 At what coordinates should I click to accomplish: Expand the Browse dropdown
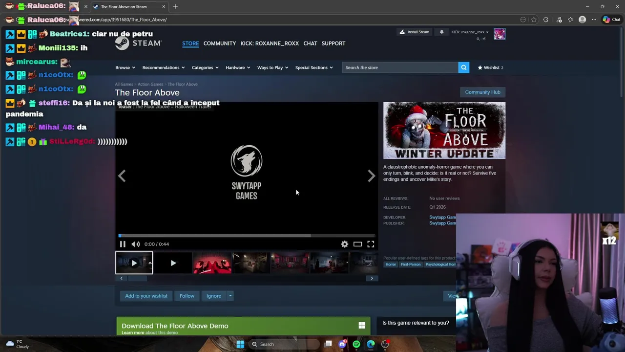[x=125, y=67]
